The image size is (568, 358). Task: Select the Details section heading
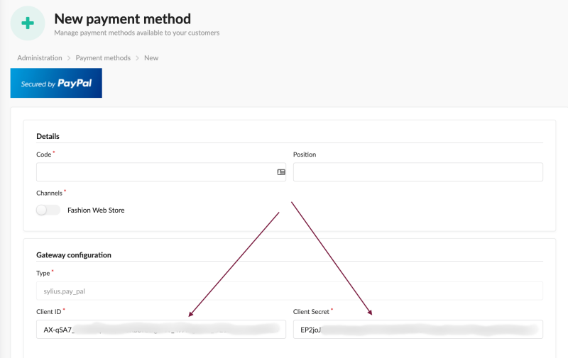coord(48,136)
